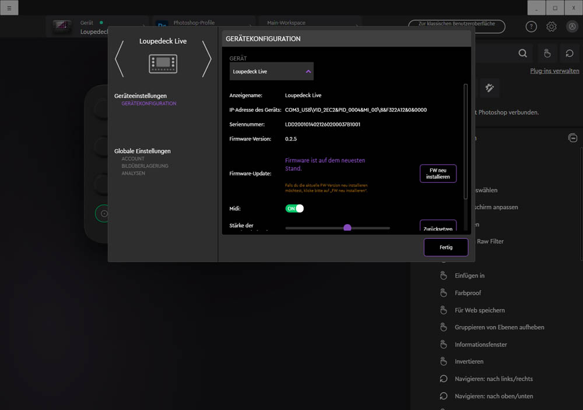This screenshot has width=583, height=410.
Task: Click "Firmware ist auf dem neuesten Stand." message
Action: click(x=325, y=164)
